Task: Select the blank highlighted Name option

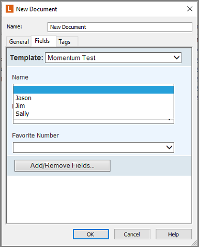Action: [94, 90]
